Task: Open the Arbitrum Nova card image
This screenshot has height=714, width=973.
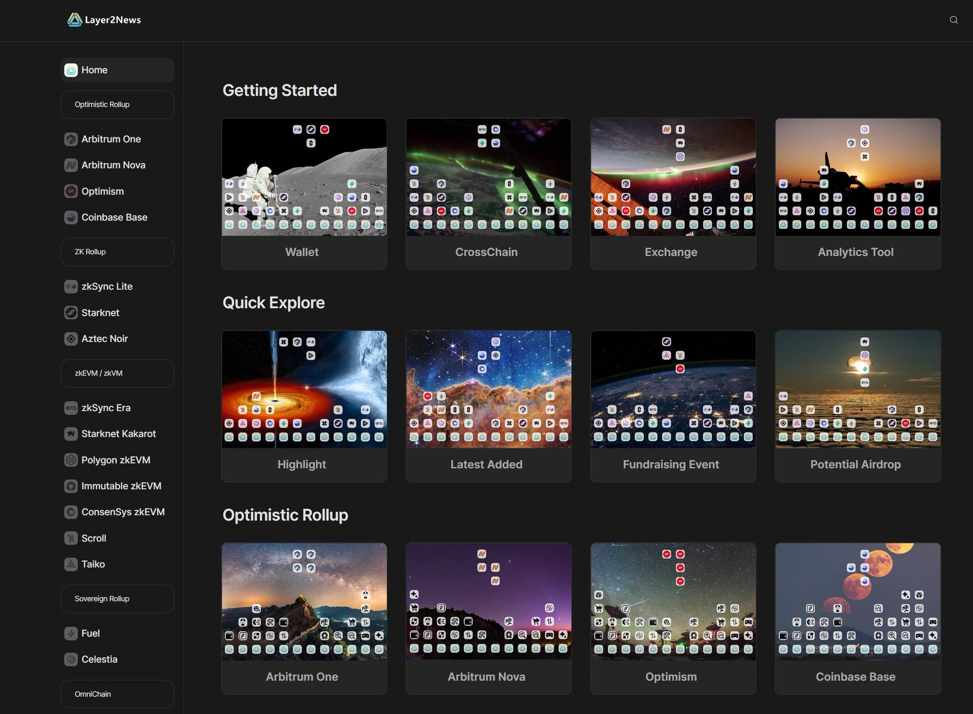Action: [489, 601]
